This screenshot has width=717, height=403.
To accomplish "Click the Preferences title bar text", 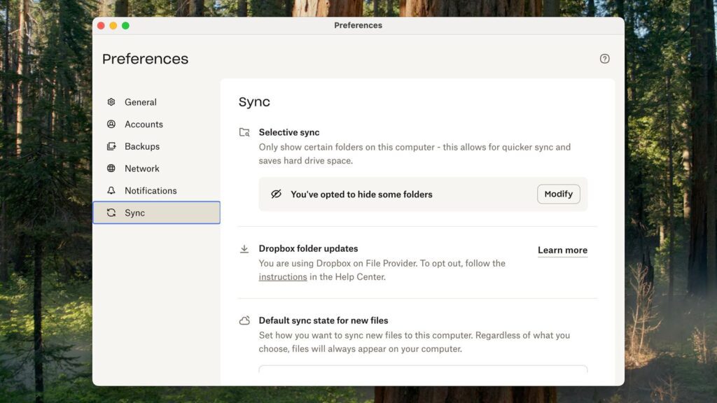I will [x=358, y=26].
